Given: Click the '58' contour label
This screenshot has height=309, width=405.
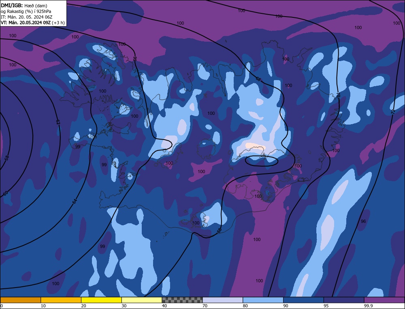Looking at the screenshot, I should point(7,158).
